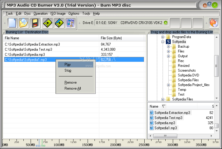
Task: Open the Drive E device dropdown
Action: 166,23
